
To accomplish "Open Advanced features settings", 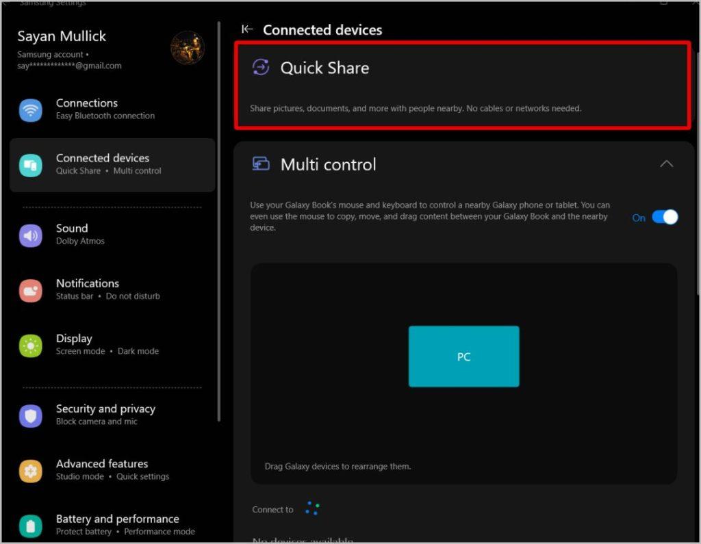I will (x=112, y=471).
